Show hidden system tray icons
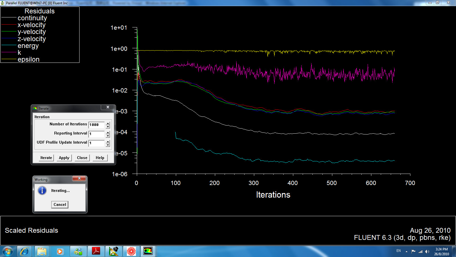 click(x=406, y=252)
